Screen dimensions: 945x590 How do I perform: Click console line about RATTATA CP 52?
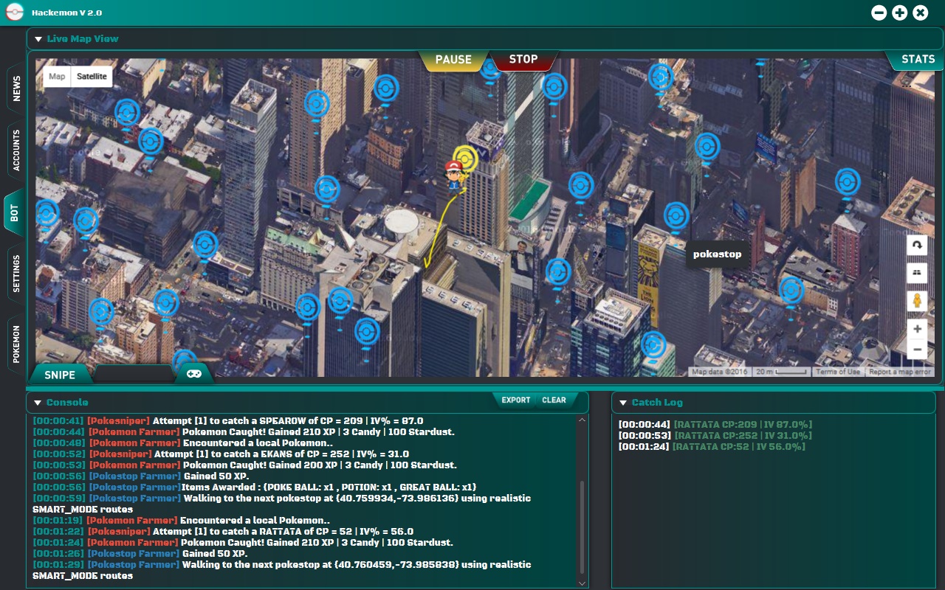point(223,532)
